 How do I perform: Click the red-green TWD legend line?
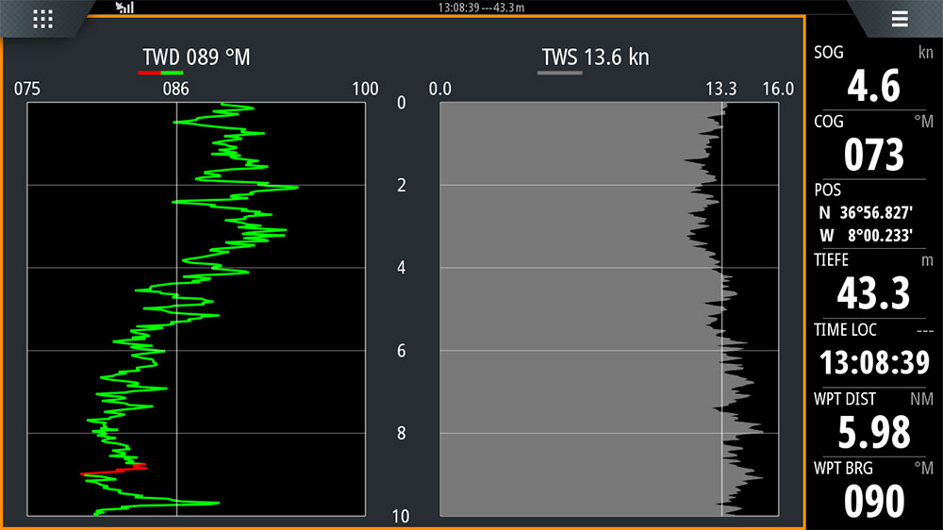pyautogui.click(x=160, y=73)
